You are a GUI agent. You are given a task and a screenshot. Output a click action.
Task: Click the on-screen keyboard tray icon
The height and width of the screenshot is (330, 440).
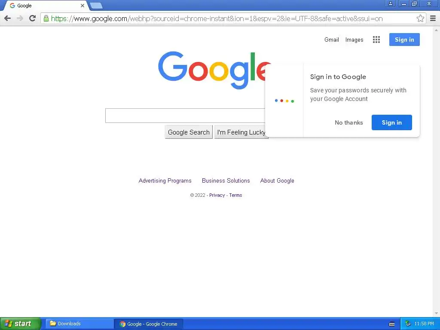(392, 324)
